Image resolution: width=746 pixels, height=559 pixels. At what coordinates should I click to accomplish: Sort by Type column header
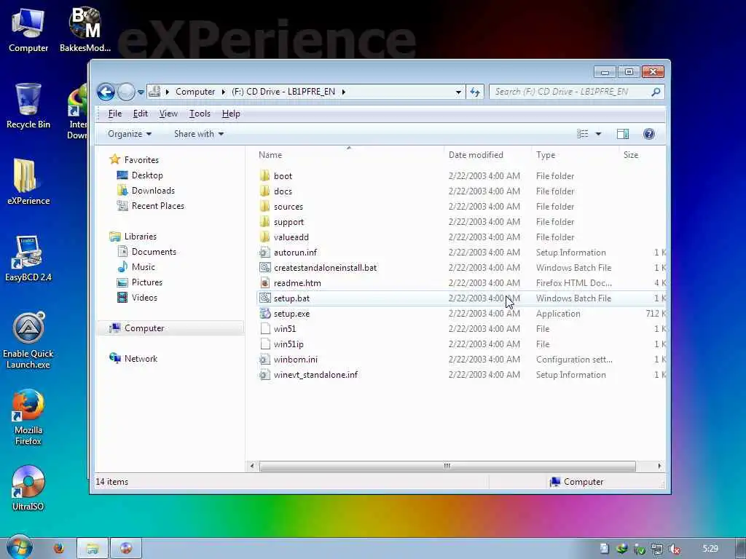[x=546, y=155]
